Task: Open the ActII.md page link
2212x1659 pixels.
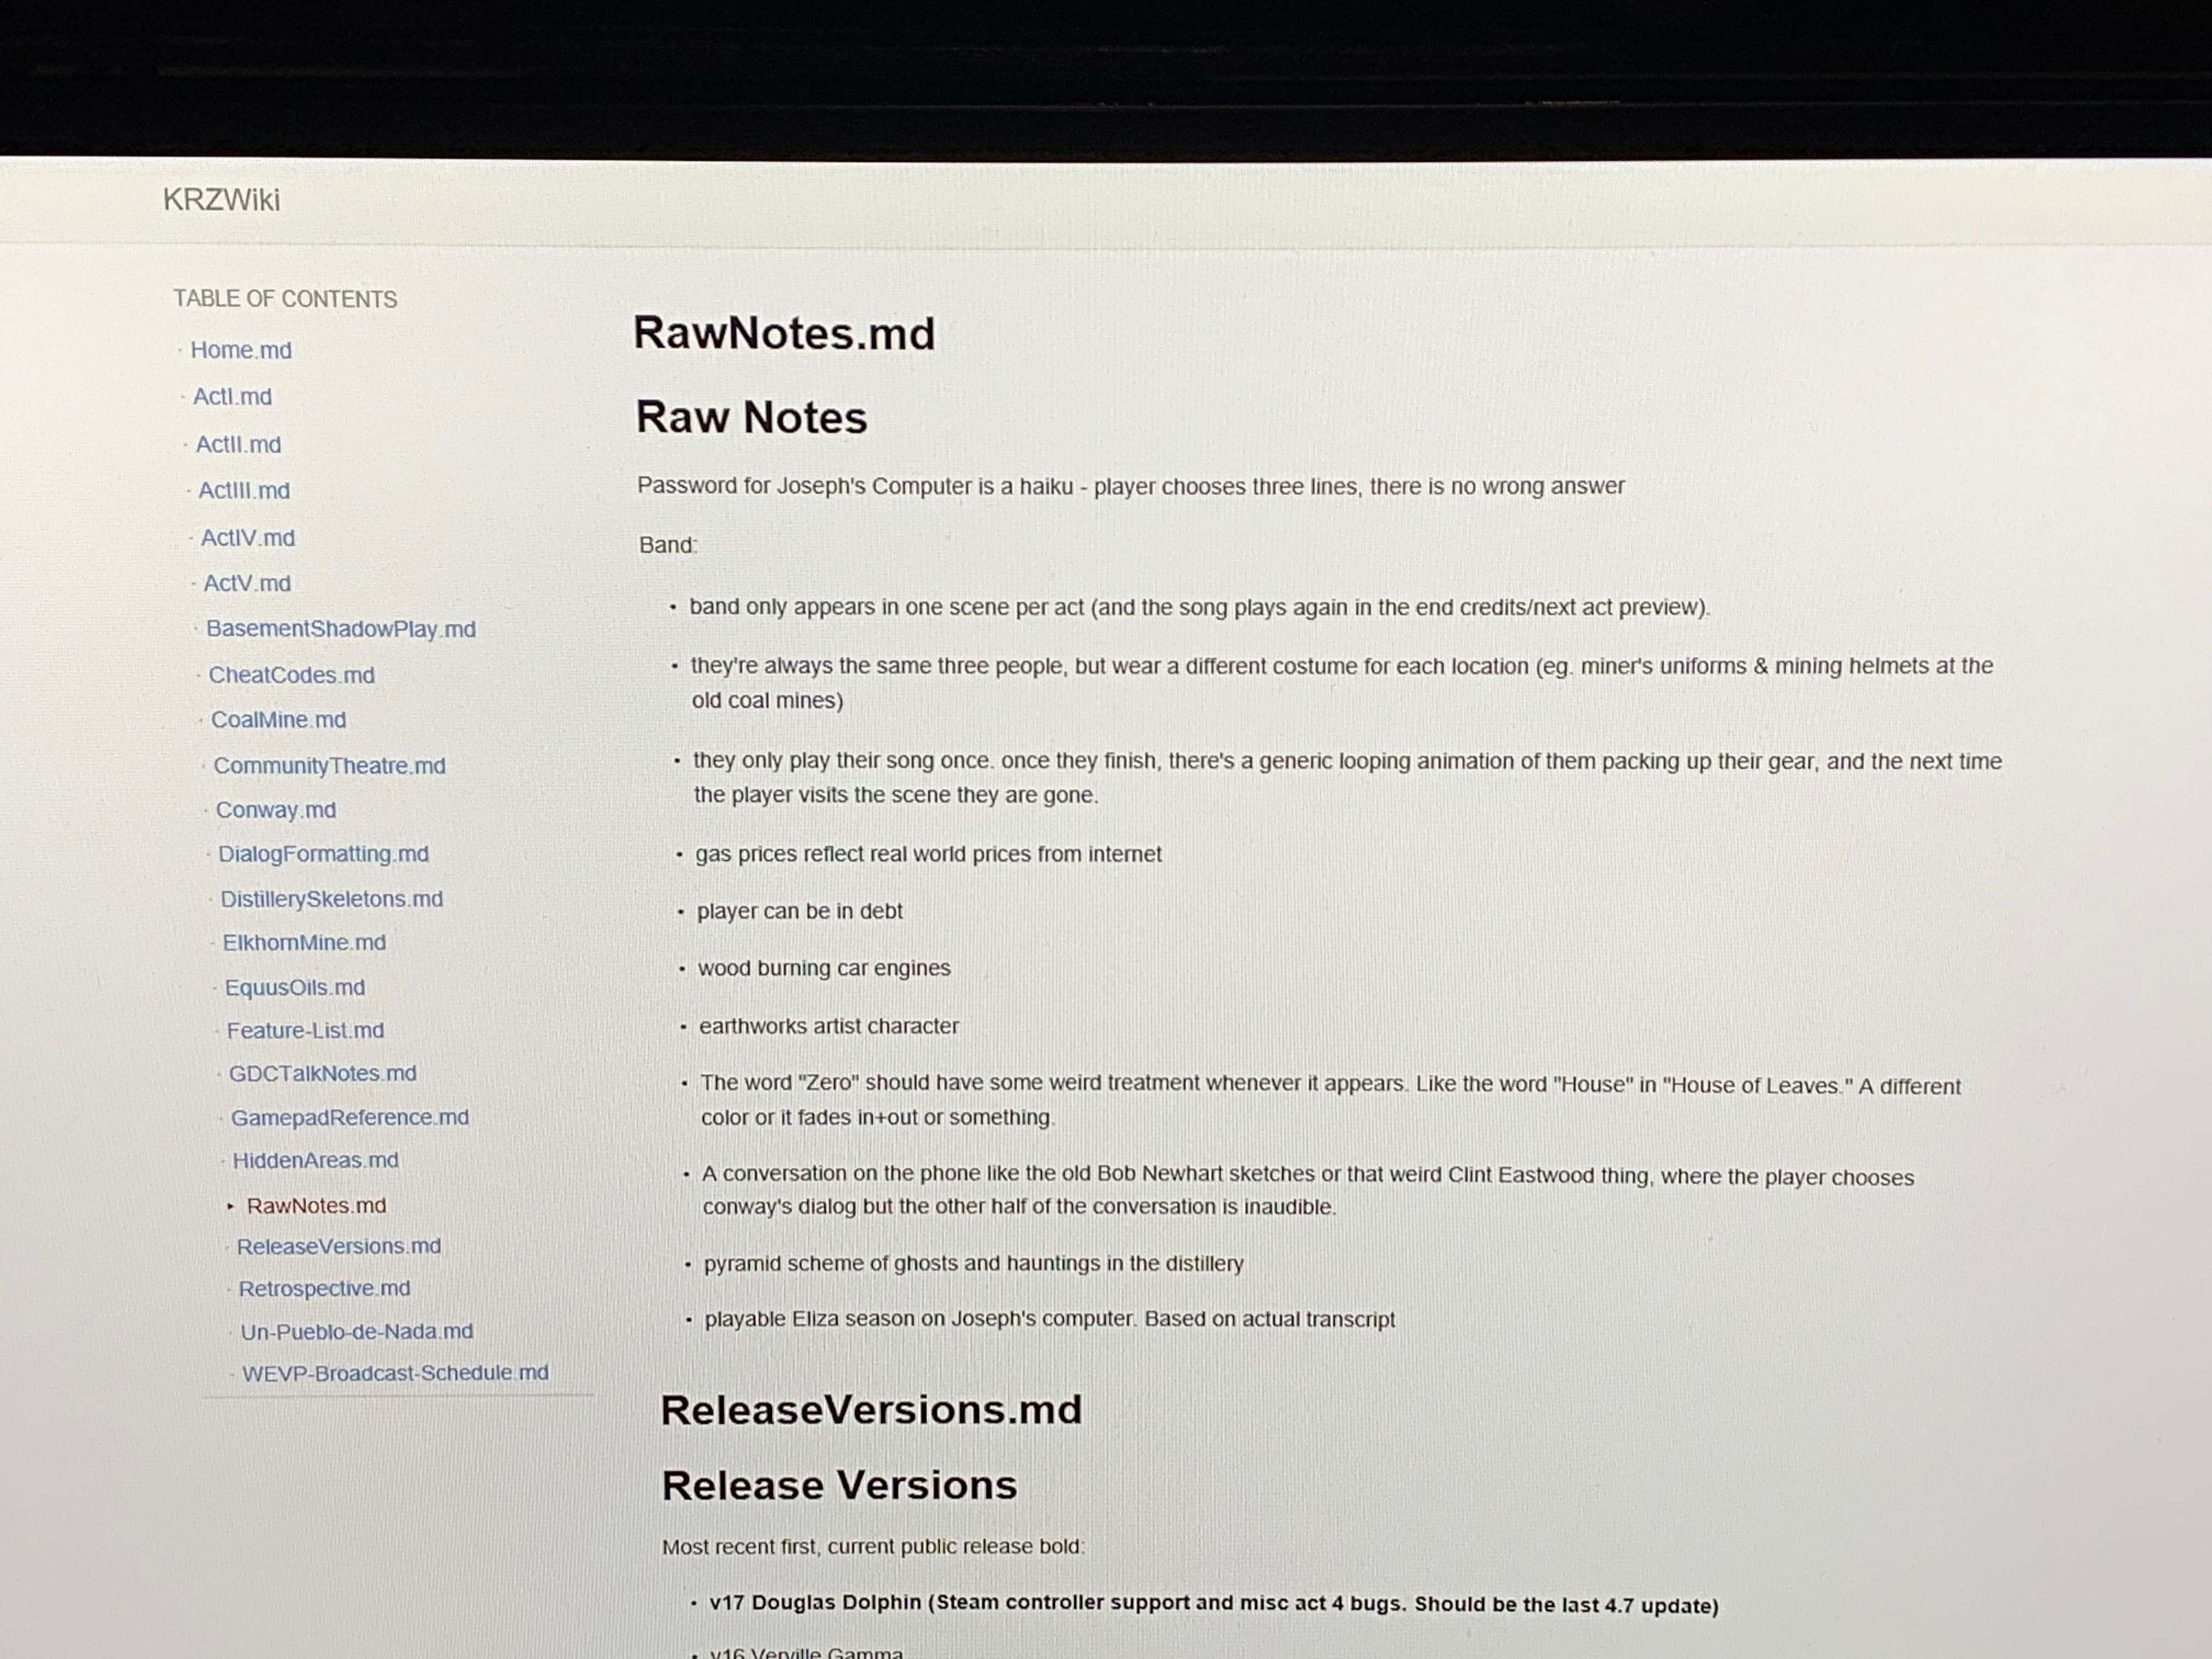Action: pyautogui.click(x=238, y=444)
